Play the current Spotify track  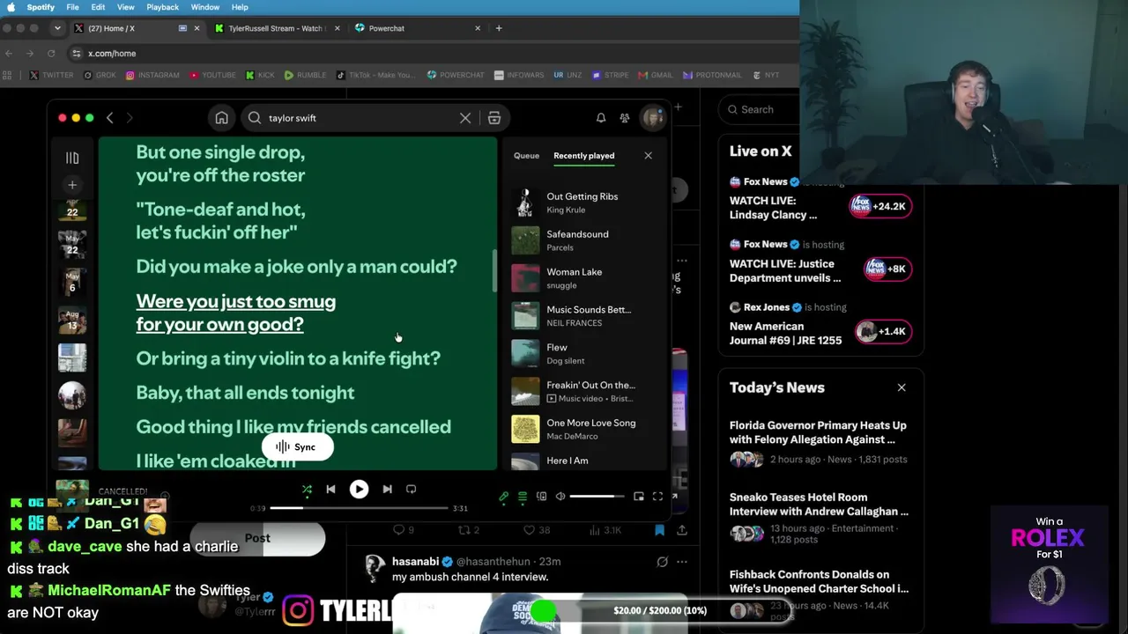point(359,489)
